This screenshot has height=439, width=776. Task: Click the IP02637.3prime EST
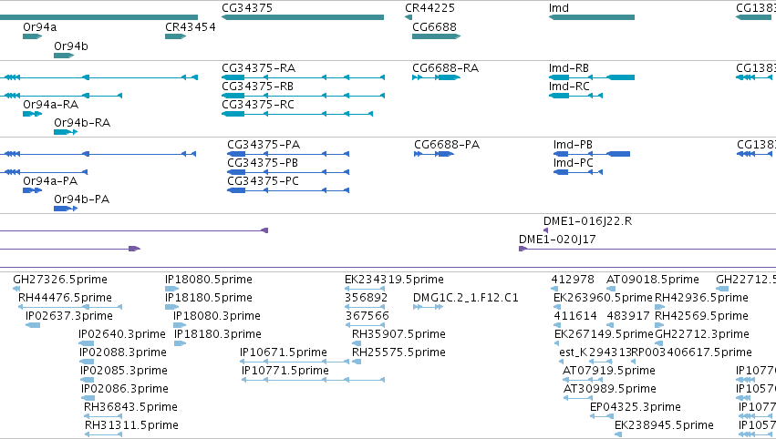(33, 325)
